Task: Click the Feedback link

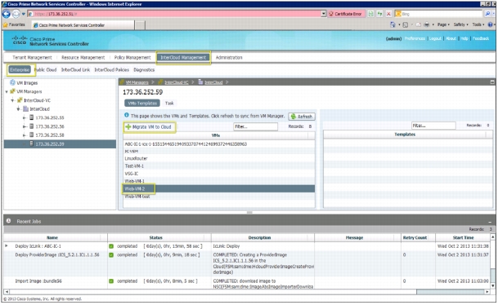Action: [481, 38]
